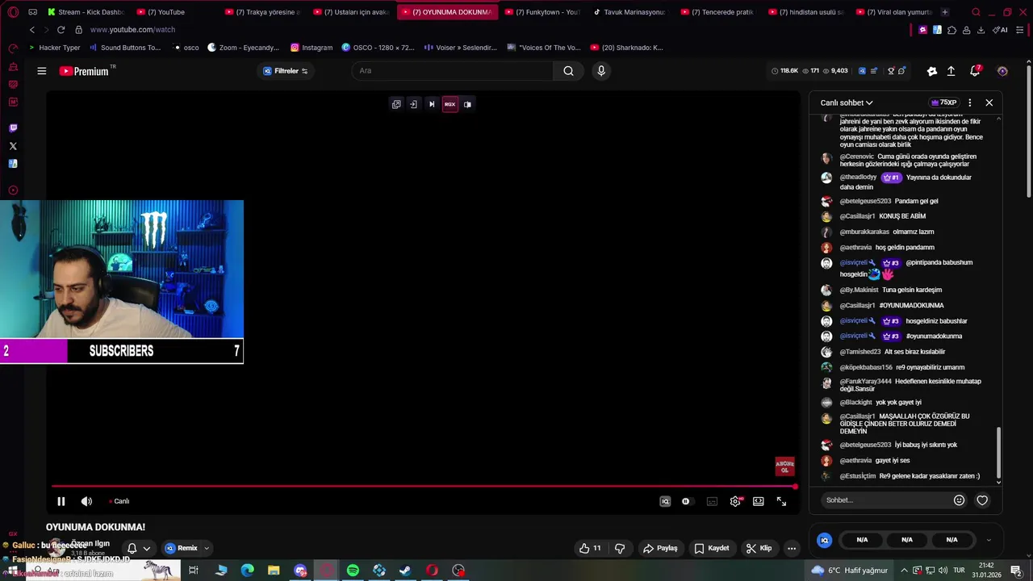Image resolution: width=1033 pixels, height=581 pixels.
Task: Open File Explorer from taskbar
Action: (x=274, y=571)
